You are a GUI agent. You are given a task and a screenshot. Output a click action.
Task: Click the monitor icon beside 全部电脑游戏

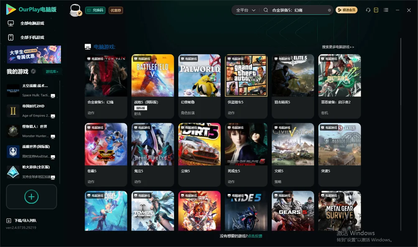click(x=11, y=23)
